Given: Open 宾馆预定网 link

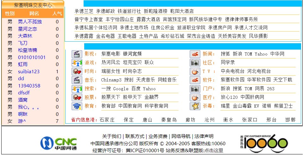Looking at the screenshot, I should pos(175,20).
